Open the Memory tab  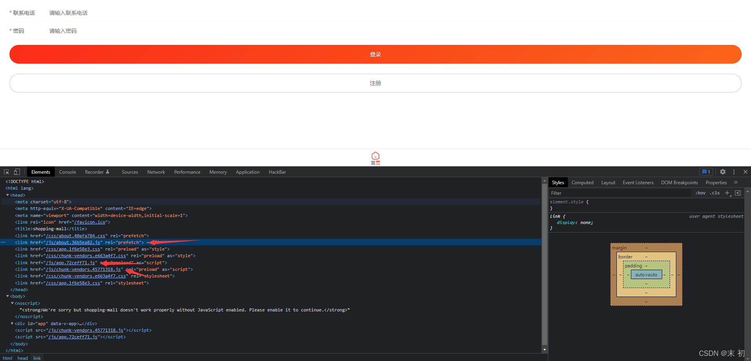(218, 172)
